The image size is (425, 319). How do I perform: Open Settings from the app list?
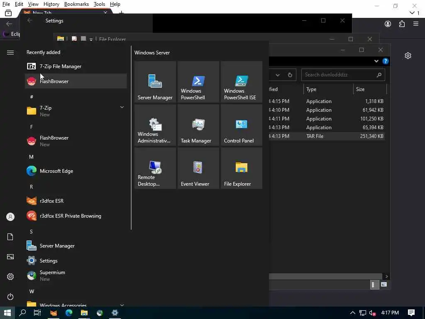click(x=76, y=260)
